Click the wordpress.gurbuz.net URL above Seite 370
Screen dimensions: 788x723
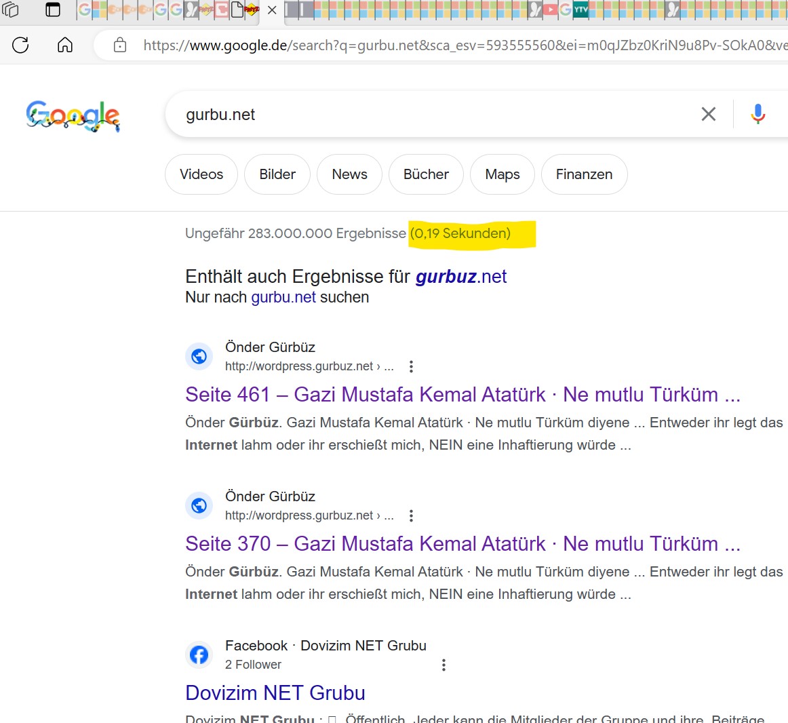click(x=309, y=515)
